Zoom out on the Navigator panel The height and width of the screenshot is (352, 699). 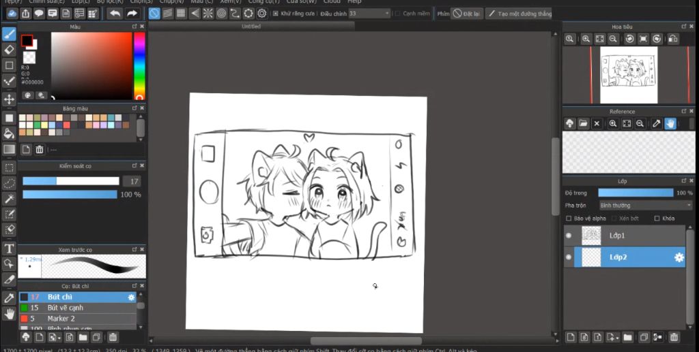point(614,39)
